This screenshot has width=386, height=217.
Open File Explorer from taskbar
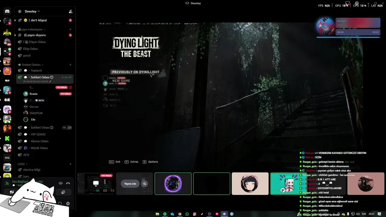click(x=157, y=214)
